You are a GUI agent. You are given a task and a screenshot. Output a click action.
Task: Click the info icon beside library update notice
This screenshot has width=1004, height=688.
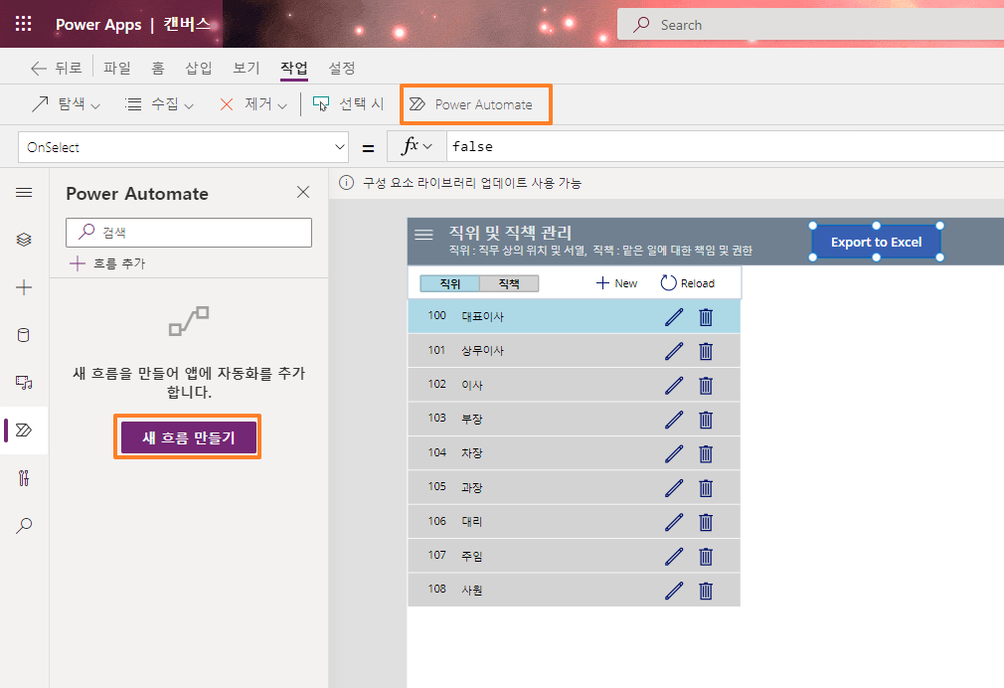point(346,183)
